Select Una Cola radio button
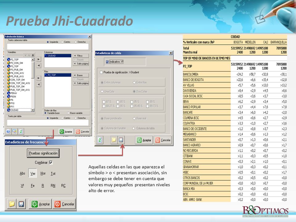The image size is (296, 222). pos(102,92)
